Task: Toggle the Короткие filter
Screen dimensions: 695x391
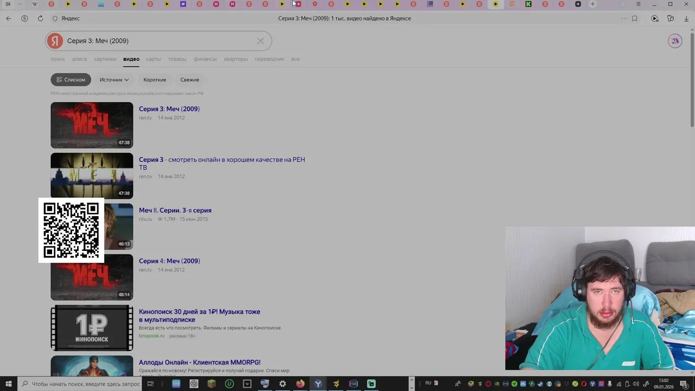Action: pyautogui.click(x=155, y=80)
